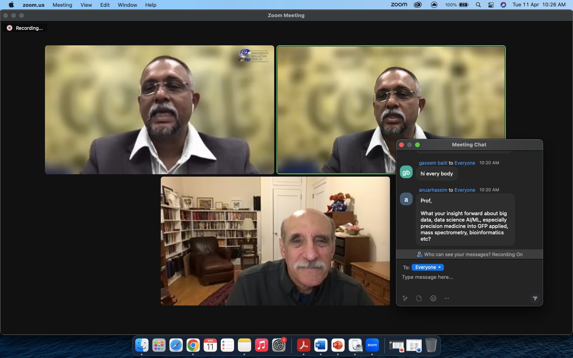Click the send message arrow icon
Image resolution: width=573 pixels, height=358 pixels.
(535, 298)
